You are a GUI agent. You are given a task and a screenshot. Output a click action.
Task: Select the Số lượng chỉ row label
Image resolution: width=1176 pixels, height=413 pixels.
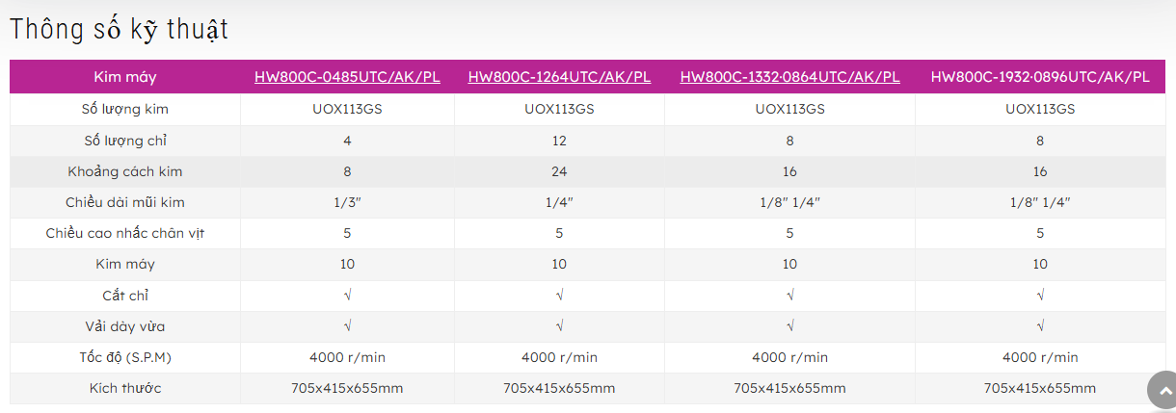(125, 141)
